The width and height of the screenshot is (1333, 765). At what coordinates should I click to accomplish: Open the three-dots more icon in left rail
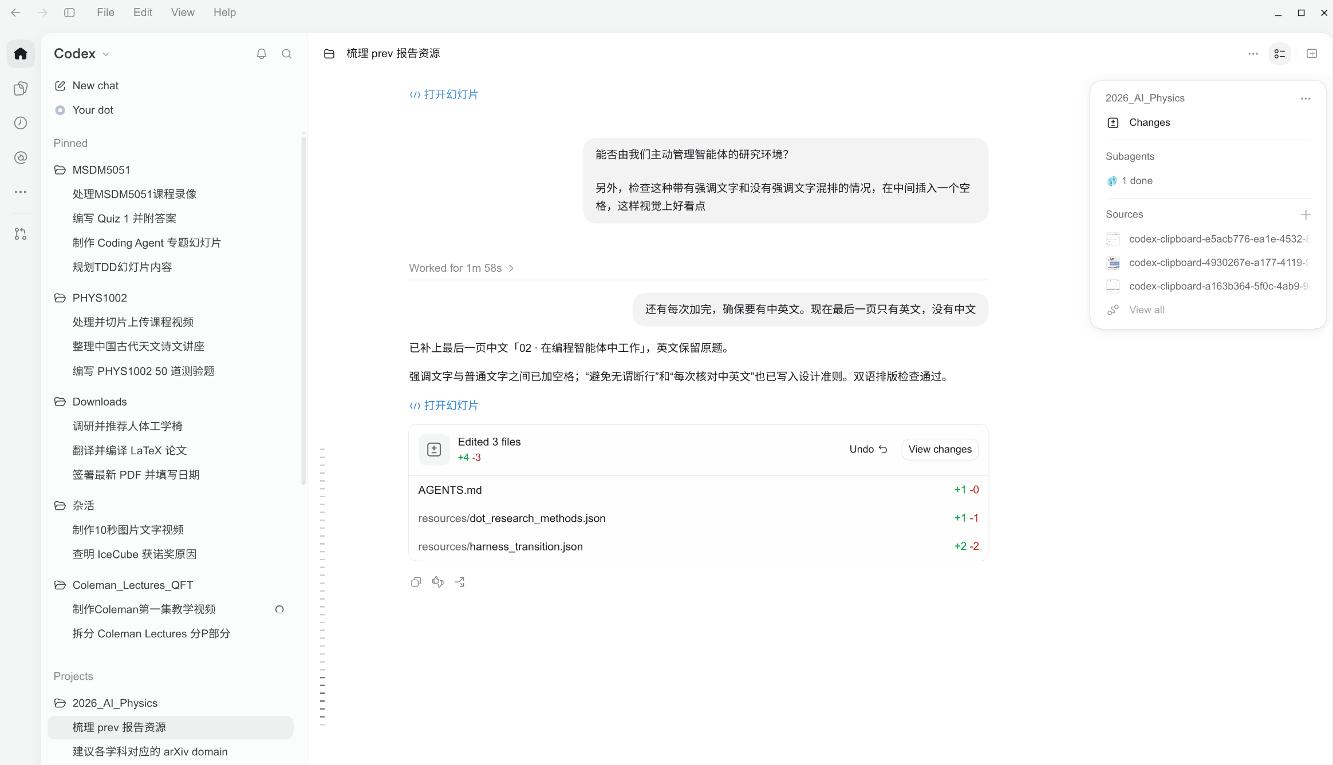pyautogui.click(x=21, y=192)
